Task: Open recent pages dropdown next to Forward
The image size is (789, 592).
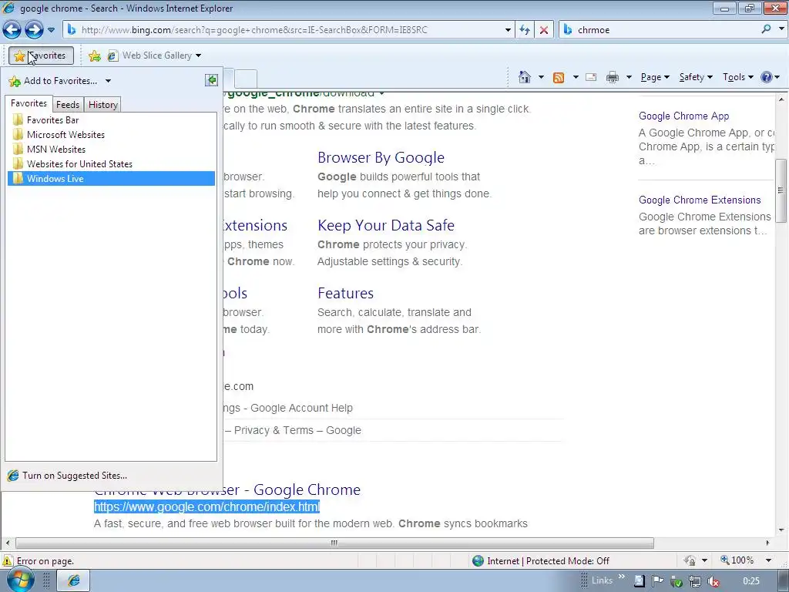Action: tap(52, 30)
